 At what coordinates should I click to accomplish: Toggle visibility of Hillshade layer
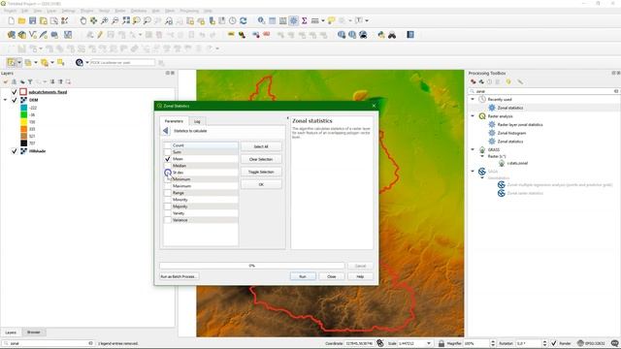[15, 151]
